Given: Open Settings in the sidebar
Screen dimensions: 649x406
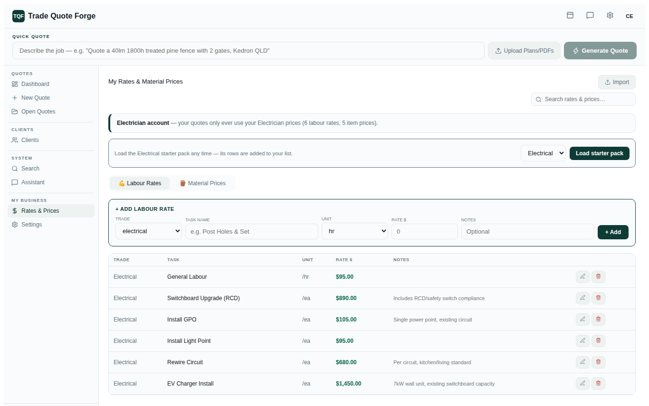Looking at the screenshot, I should [x=51, y=225].
